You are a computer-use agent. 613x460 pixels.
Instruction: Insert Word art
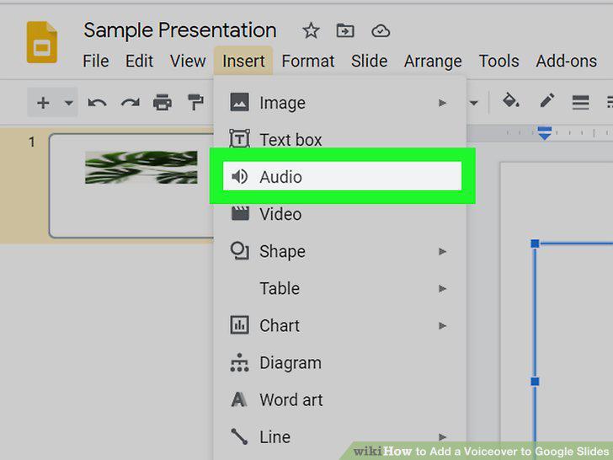339,399
